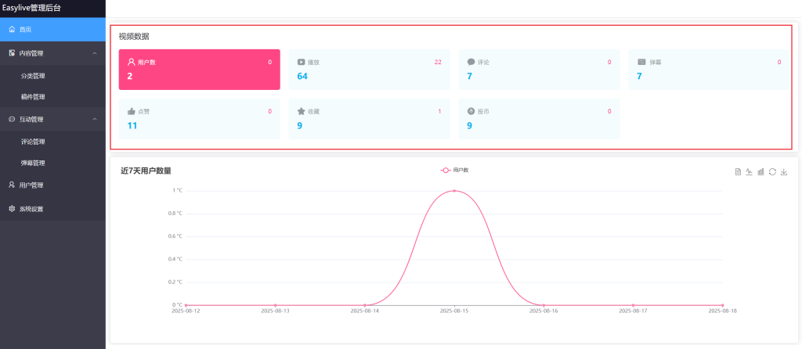
Task: Click the gear icon beside 系统设置
Action: [x=12, y=209]
